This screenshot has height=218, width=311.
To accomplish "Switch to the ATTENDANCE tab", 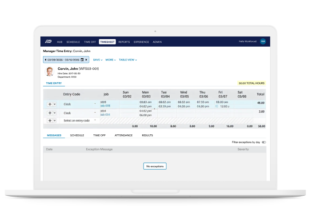I will point(124,135).
